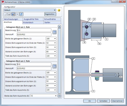Click the save configuration as icon
Viewport: 127px width, 106px height.
coord(13,14)
